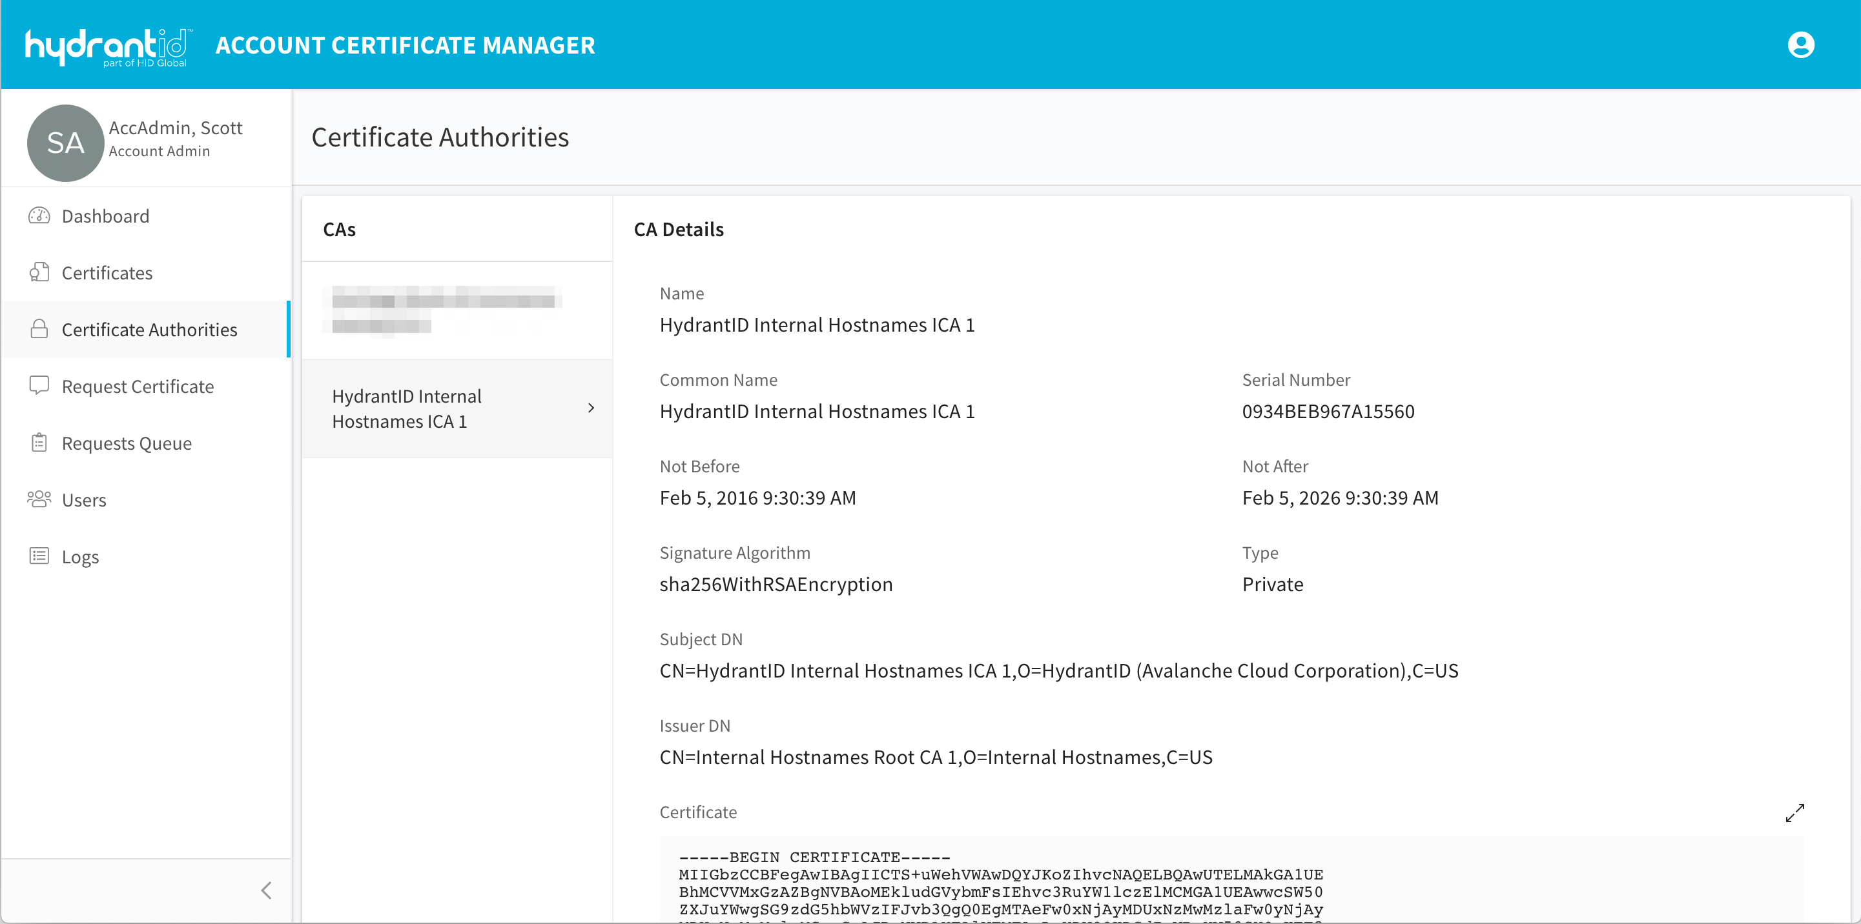Click the BEGIN CERTIFICATE line
Viewport: 1861px width, 924px height.
click(814, 858)
